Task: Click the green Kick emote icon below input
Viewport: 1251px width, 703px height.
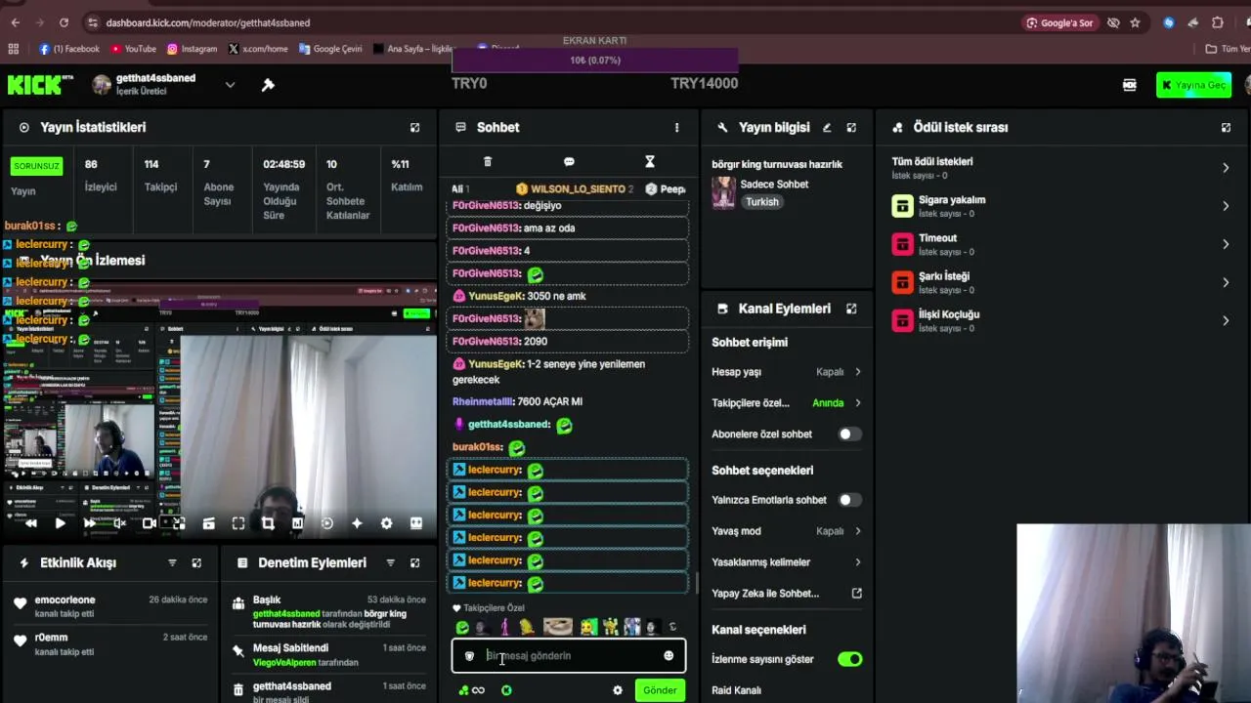Action: (506, 690)
